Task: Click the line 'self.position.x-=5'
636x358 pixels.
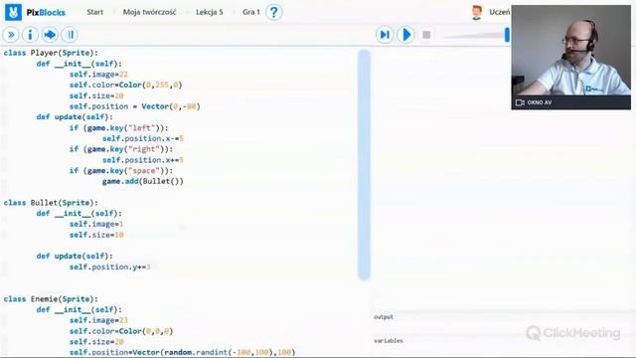Action: coord(143,138)
